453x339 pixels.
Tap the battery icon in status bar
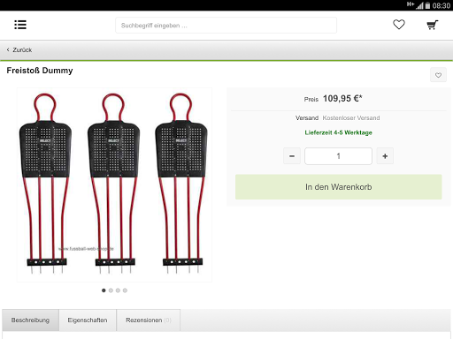427,5
